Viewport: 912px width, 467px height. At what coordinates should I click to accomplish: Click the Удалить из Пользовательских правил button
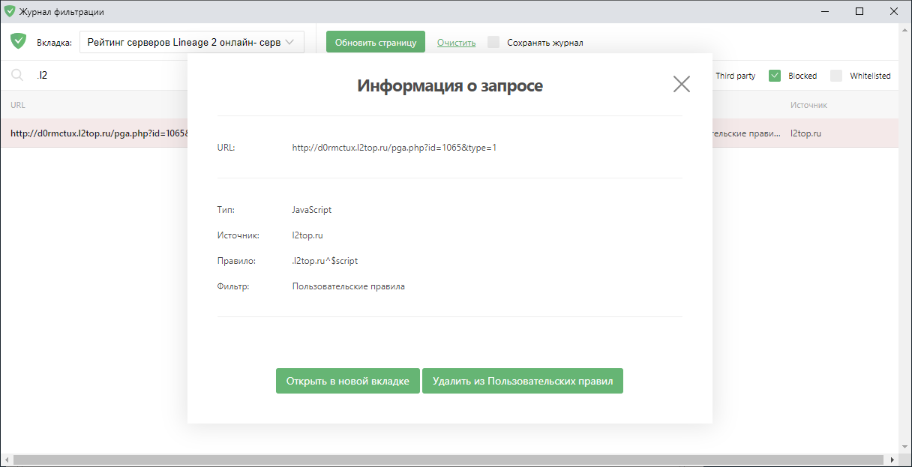coord(522,380)
